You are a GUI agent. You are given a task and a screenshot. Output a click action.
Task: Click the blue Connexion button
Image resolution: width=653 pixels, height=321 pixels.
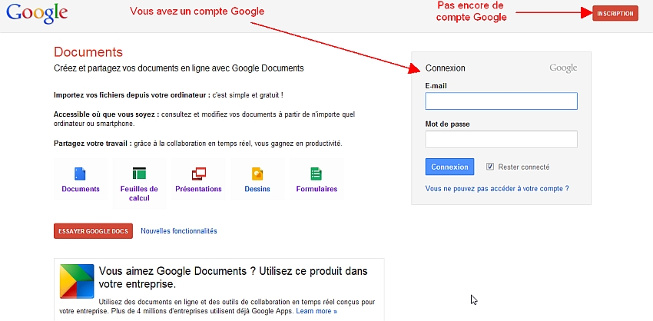point(449,167)
